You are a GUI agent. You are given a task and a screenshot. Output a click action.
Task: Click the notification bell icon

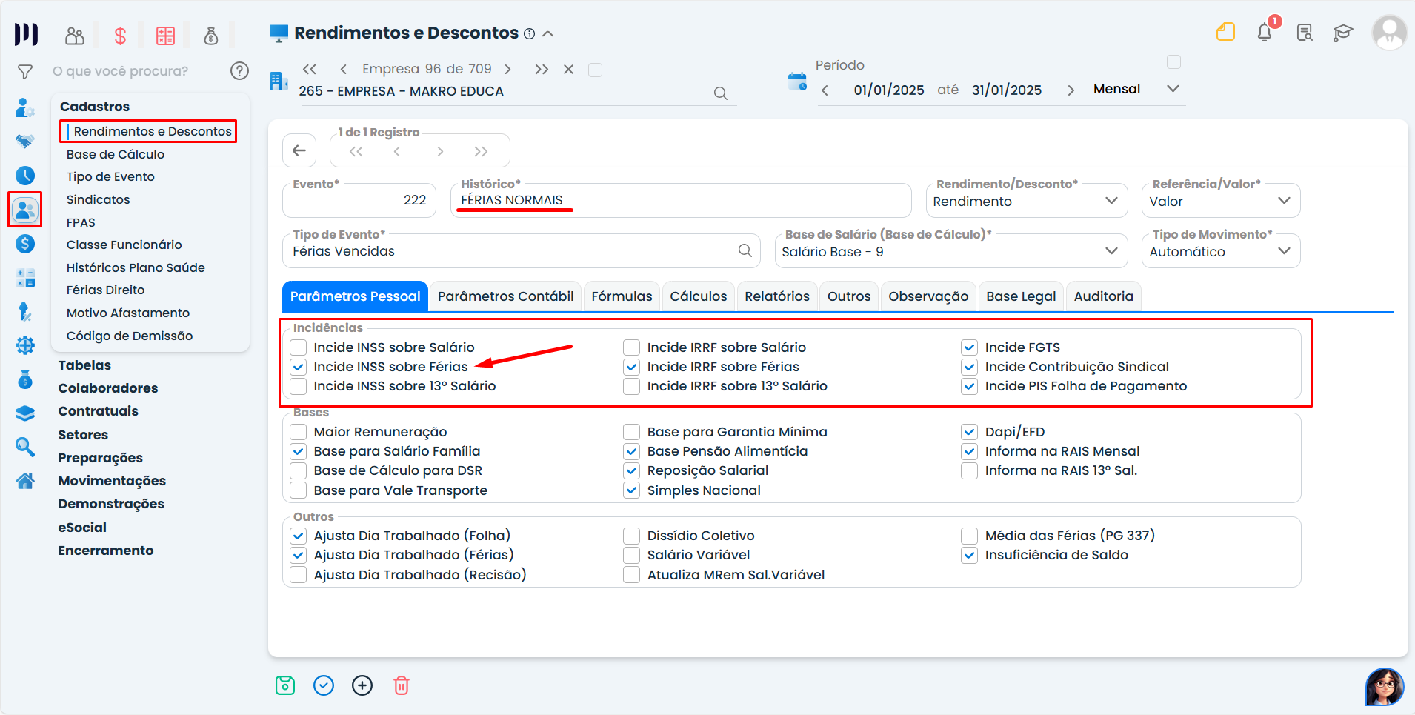click(1265, 33)
